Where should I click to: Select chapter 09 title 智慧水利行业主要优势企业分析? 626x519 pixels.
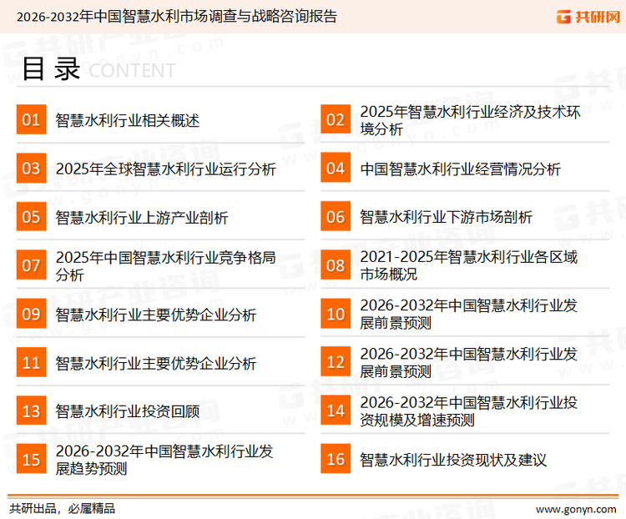[x=156, y=315]
